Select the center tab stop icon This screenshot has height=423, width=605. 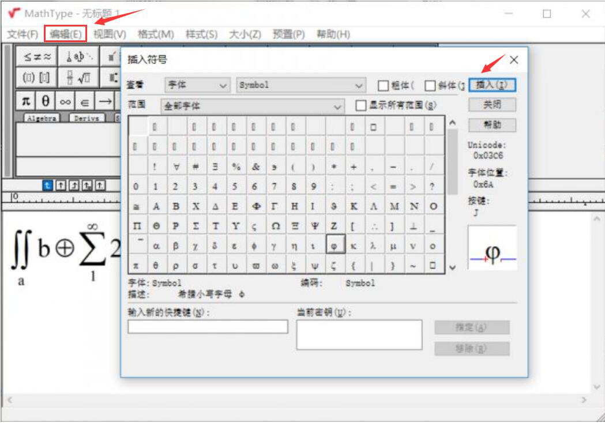tap(61, 186)
